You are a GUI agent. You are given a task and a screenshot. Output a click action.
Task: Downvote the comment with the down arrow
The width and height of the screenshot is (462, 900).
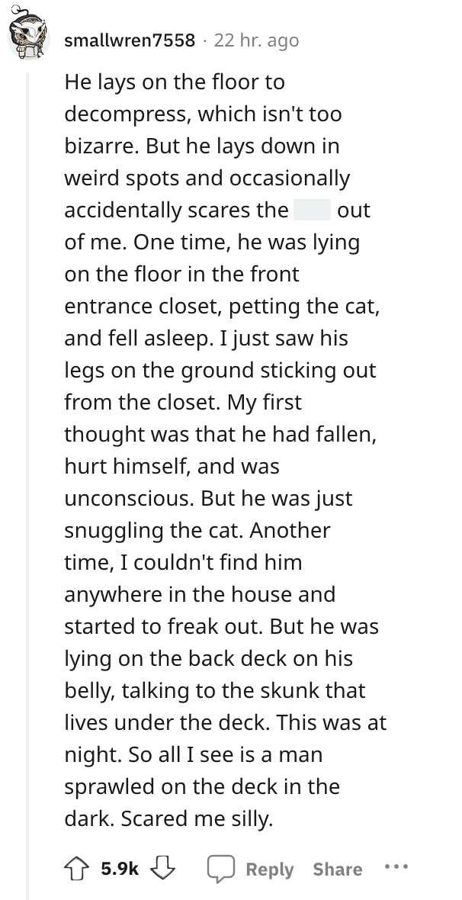(x=162, y=869)
